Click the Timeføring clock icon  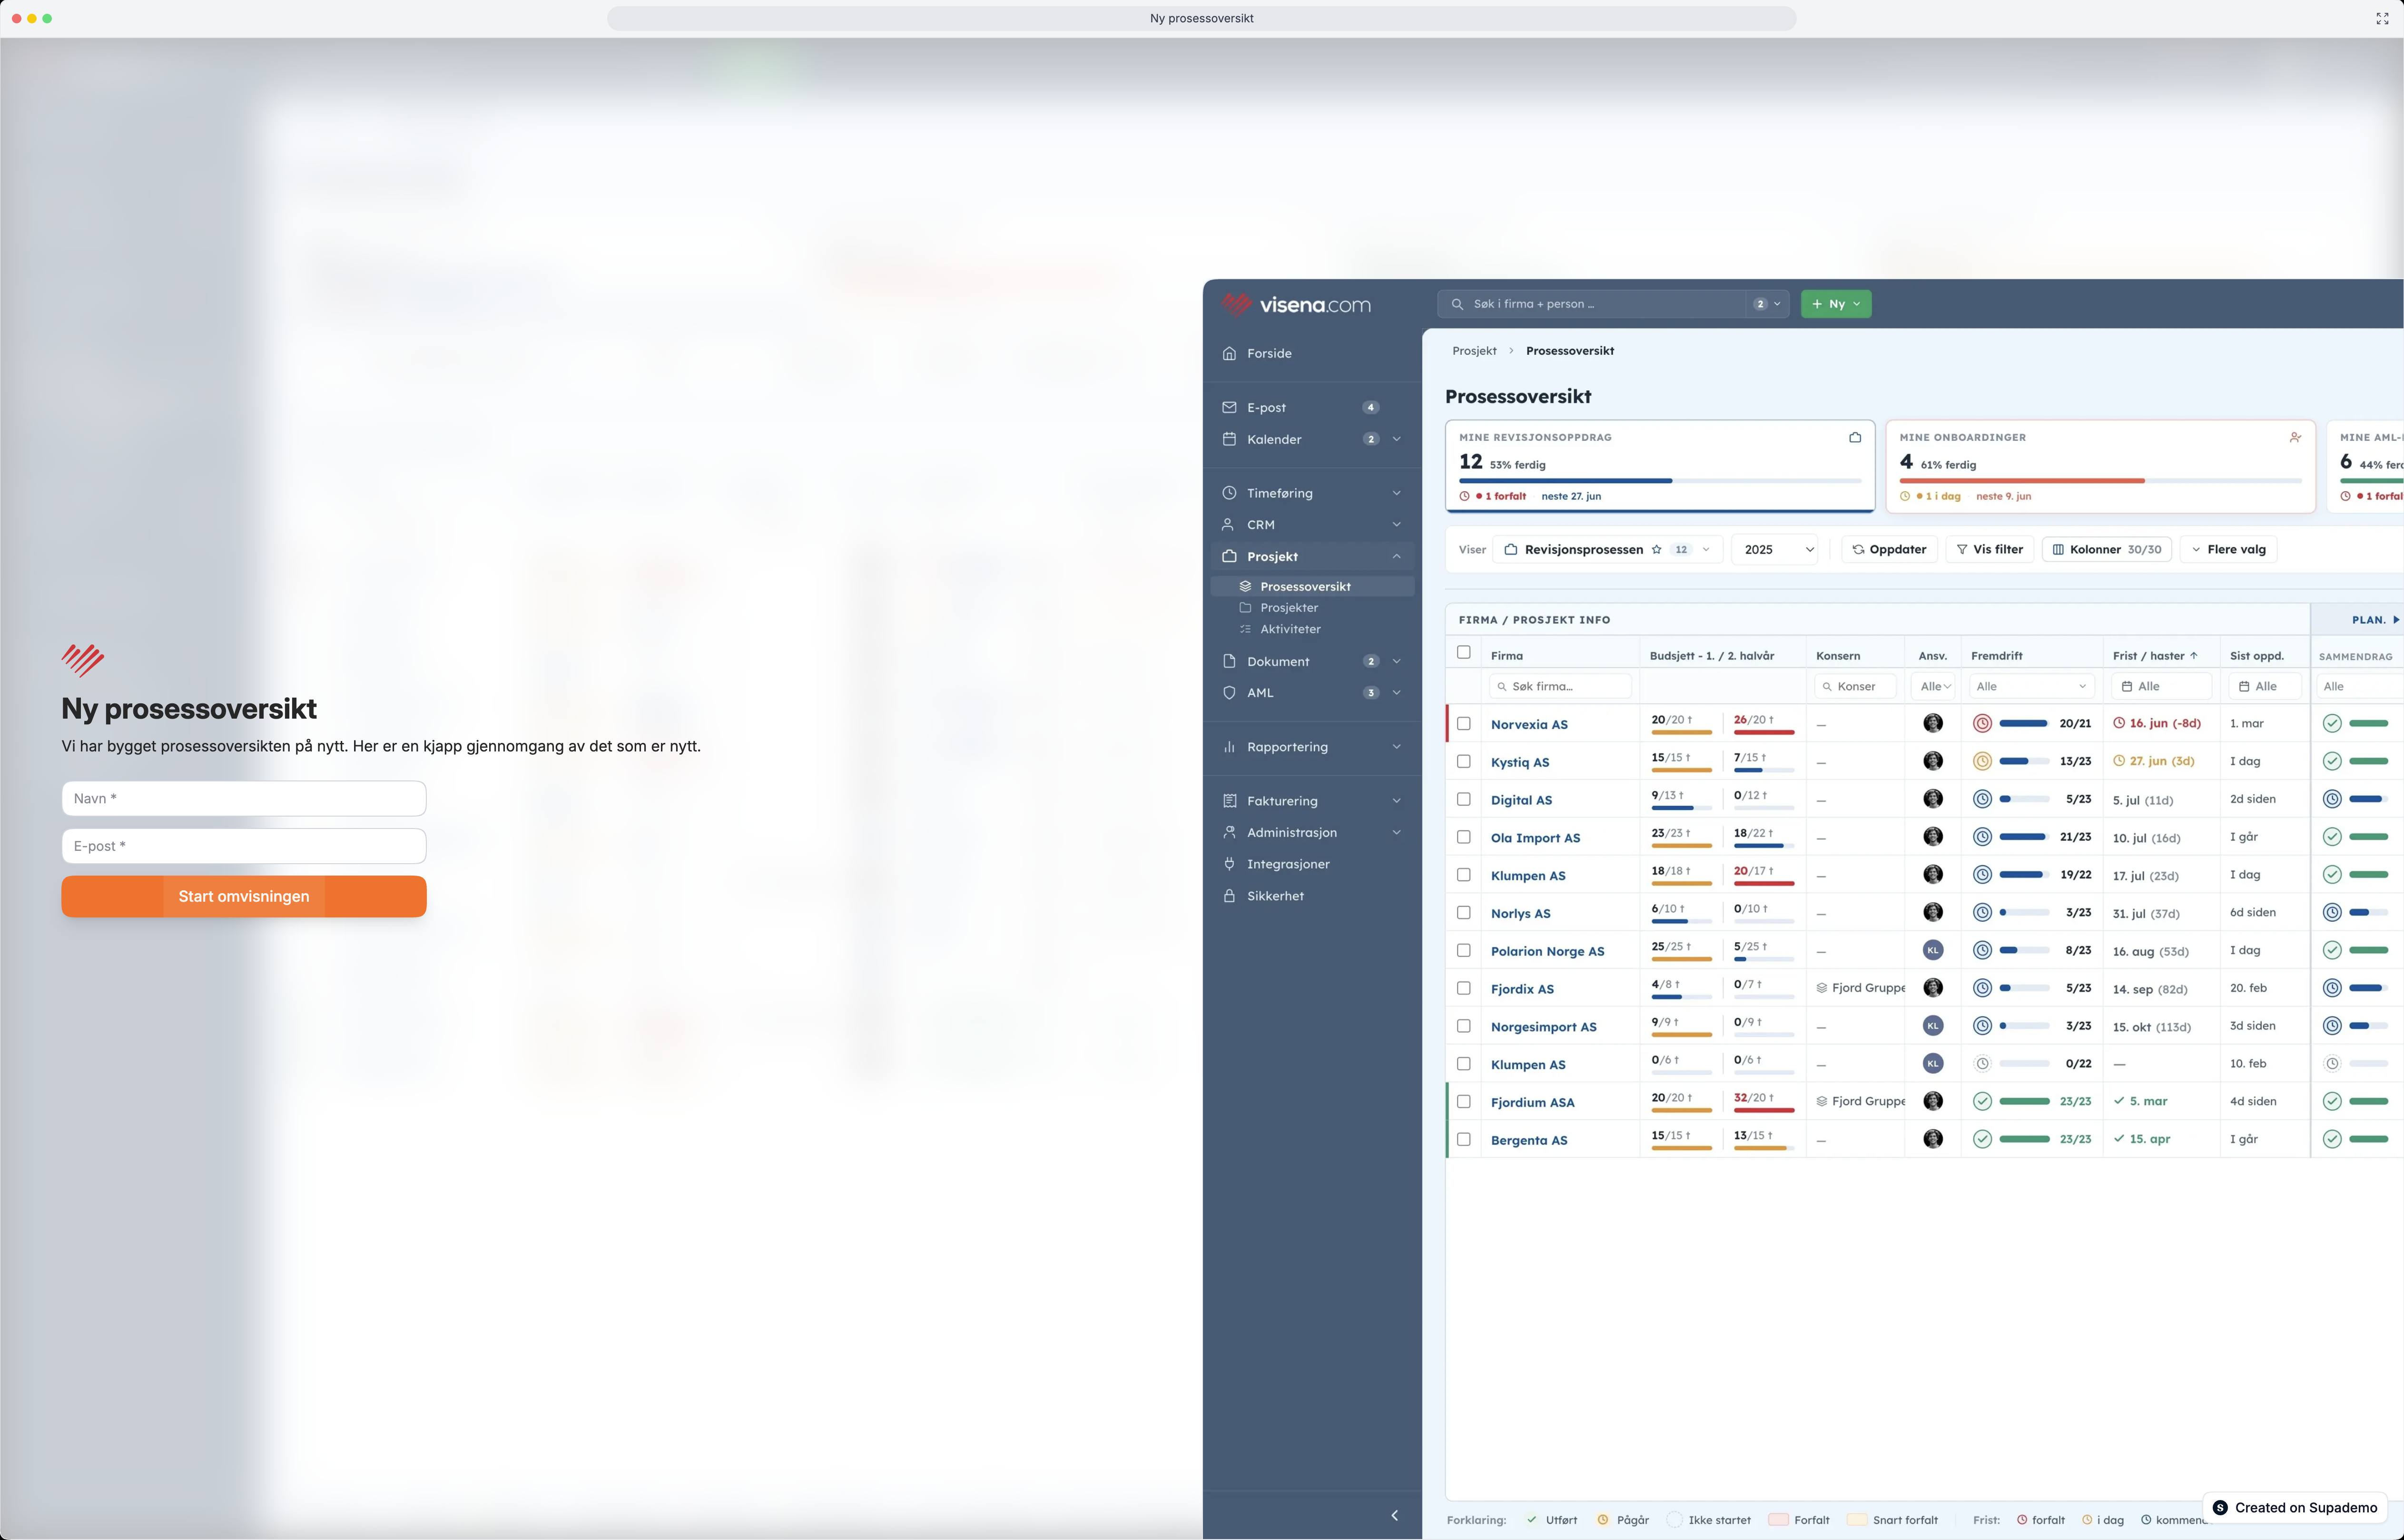1229,493
